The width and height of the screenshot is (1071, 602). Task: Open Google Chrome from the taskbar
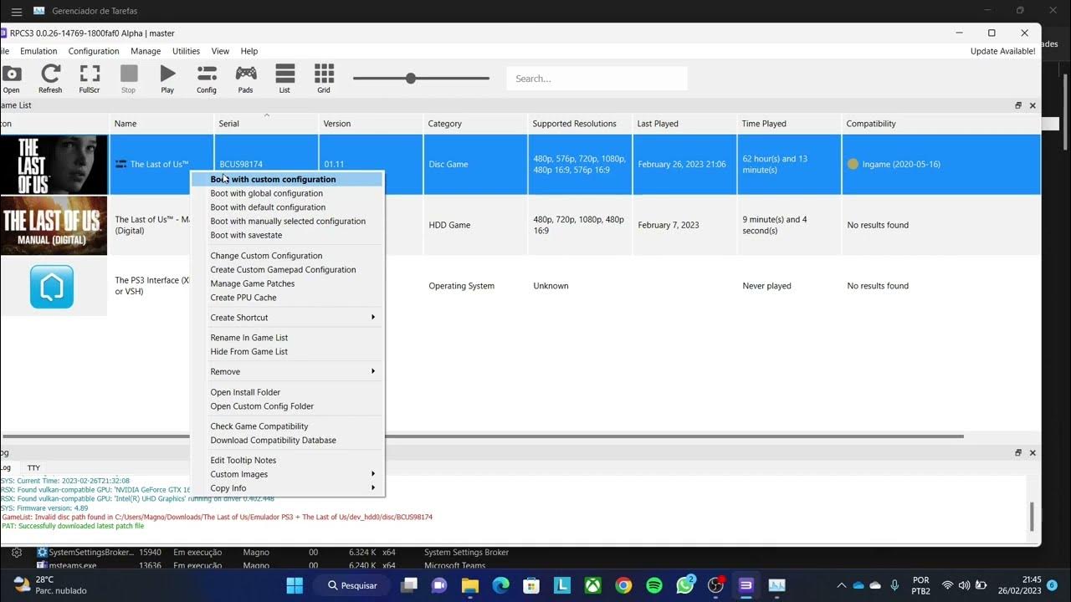tap(623, 585)
